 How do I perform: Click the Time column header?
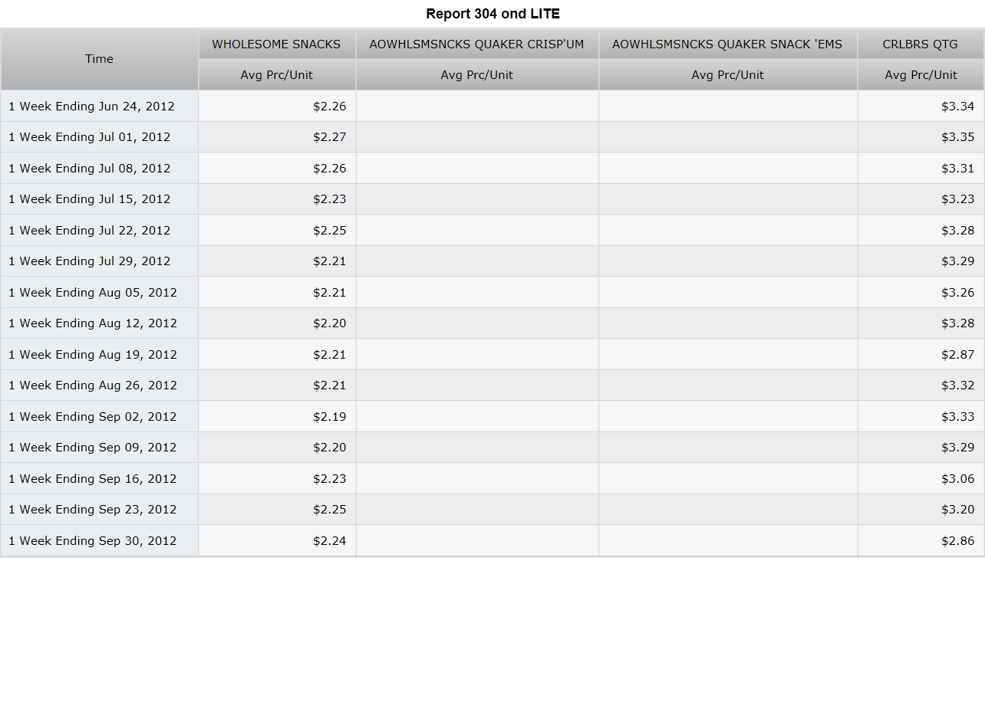click(x=99, y=59)
